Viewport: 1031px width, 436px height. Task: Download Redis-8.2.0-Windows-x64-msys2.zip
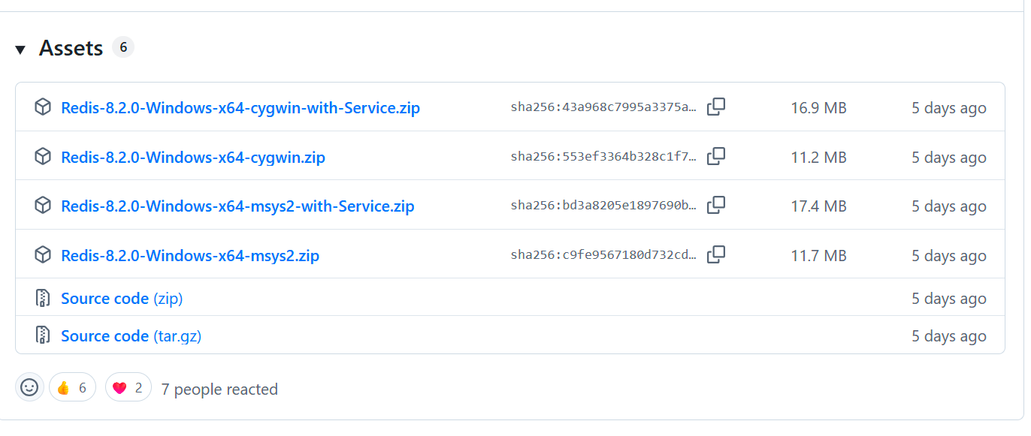click(x=190, y=256)
